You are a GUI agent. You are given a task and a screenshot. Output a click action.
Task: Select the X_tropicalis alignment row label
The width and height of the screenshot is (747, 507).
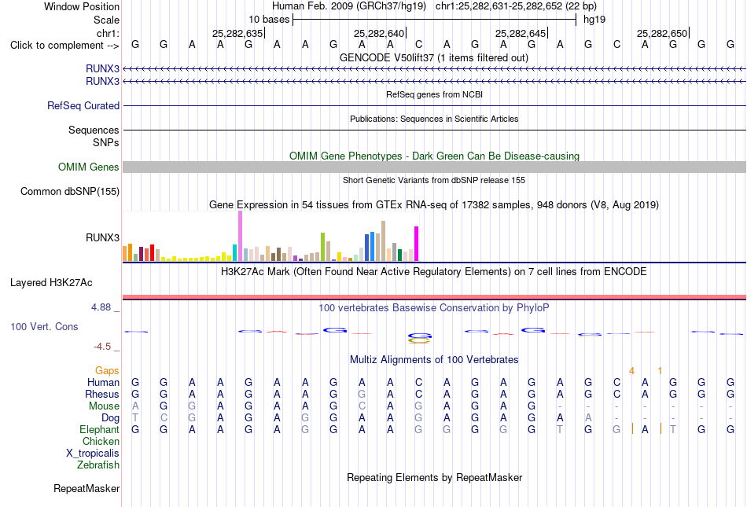tap(93, 454)
